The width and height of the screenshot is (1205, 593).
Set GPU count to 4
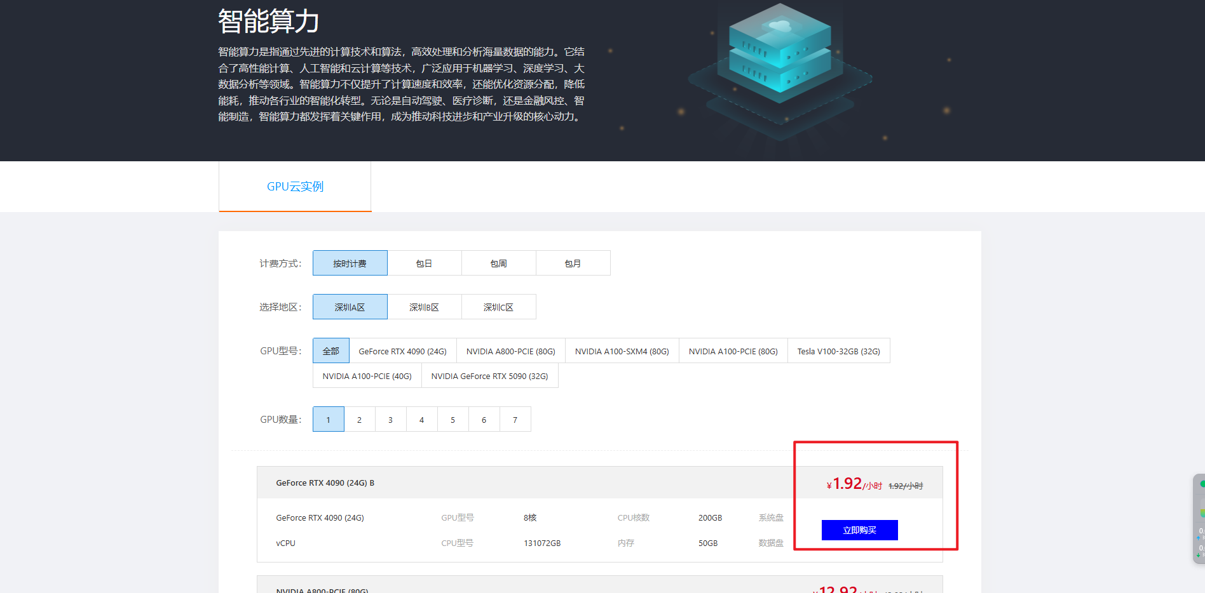pyautogui.click(x=421, y=420)
